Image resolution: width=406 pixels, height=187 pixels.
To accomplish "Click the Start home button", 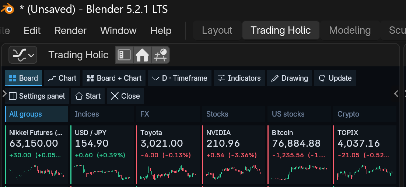I will tap(88, 96).
